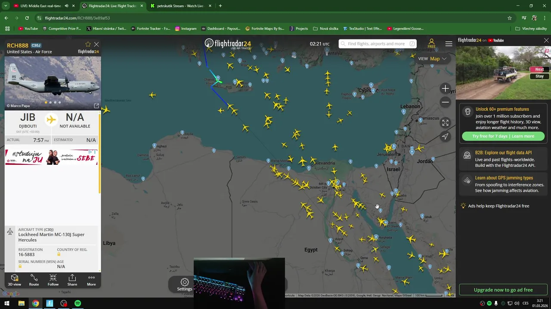Viewport: 551px width, 309px height.
Task: Click the browser address bar
Action: click(x=271, y=18)
